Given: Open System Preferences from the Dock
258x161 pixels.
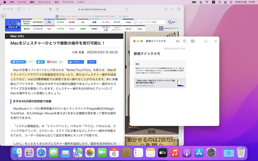Looking at the screenshot, I should point(211,153).
